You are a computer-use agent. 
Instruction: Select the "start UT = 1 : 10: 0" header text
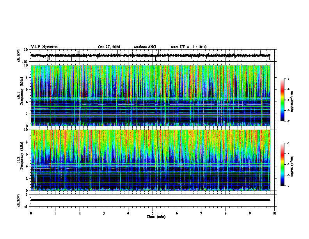coord(188,47)
